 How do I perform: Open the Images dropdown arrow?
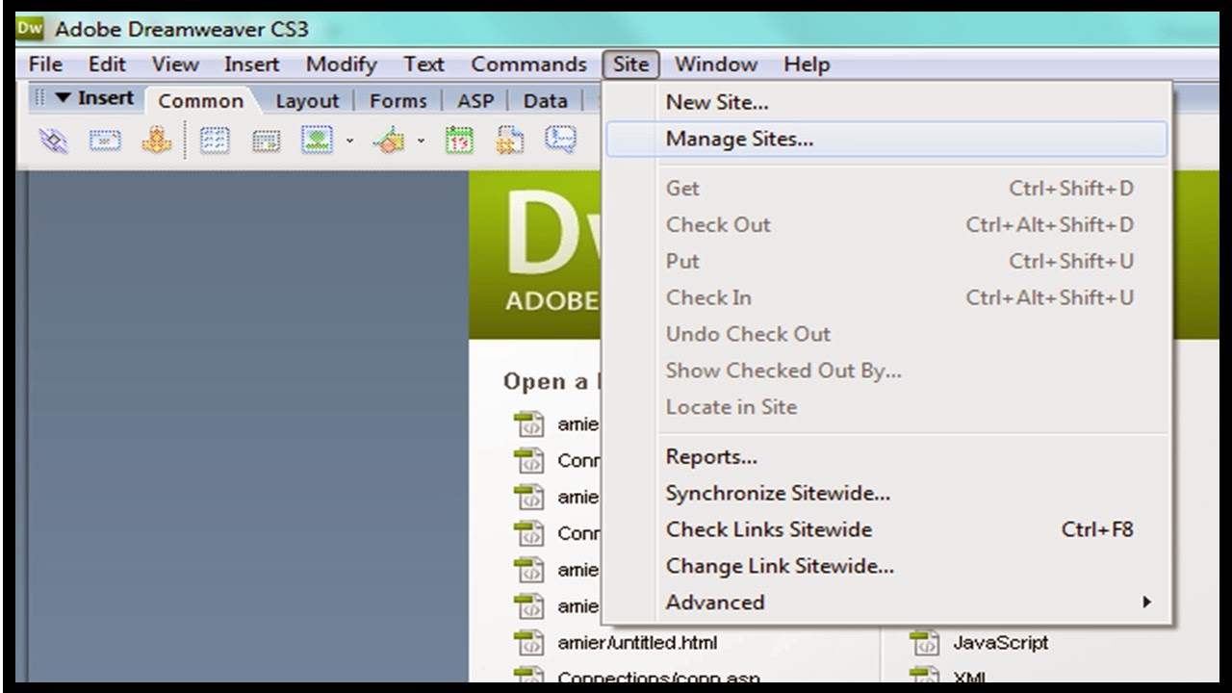349,141
